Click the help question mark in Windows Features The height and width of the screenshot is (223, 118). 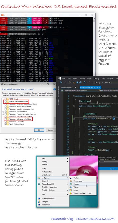[55, 89]
